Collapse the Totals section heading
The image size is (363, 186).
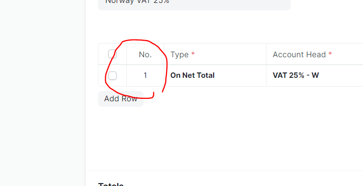(111, 185)
